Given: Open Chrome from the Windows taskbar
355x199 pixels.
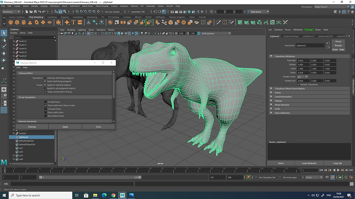Looking at the screenshot, I should (x=113, y=195).
